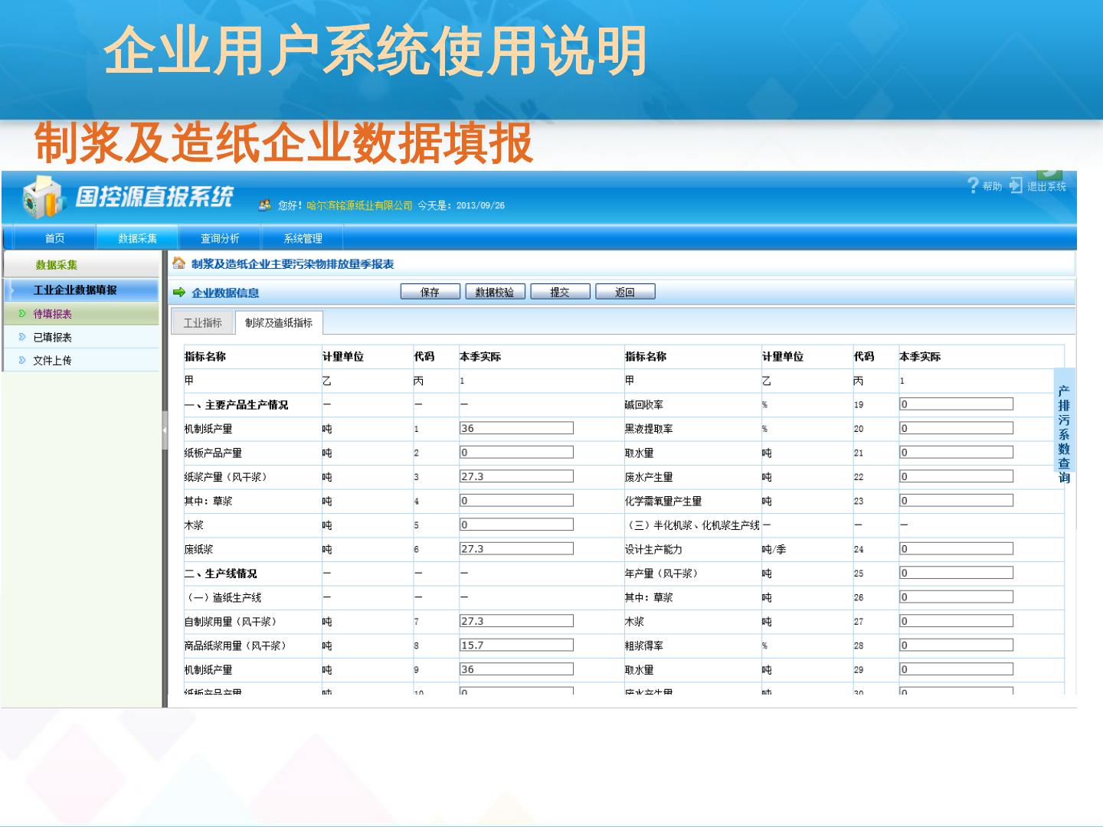Screen dimensions: 1103x827
Task: Submit the form with 提交 button
Action: coord(560,292)
